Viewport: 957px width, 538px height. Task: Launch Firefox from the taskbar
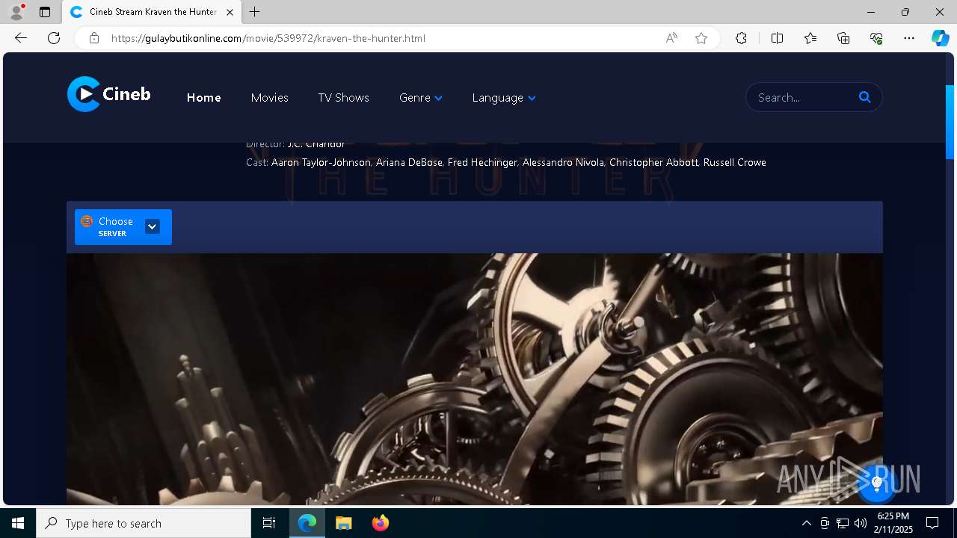click(380, 523)
